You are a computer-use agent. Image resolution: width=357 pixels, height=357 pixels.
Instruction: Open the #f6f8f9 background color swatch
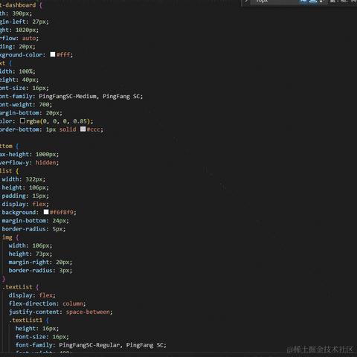coord(46,212)
